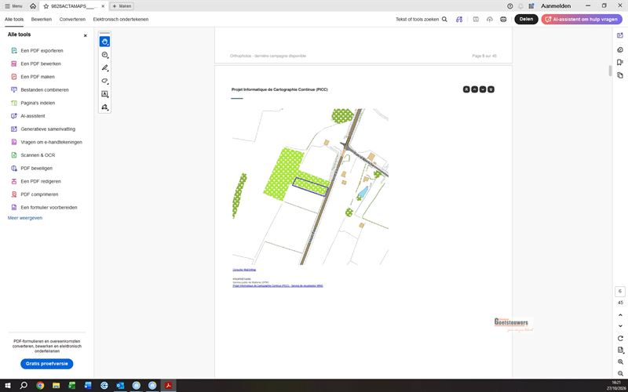Click the search magnifier icon
This screenshot has width=628, height=392.
tap(444, 19)
